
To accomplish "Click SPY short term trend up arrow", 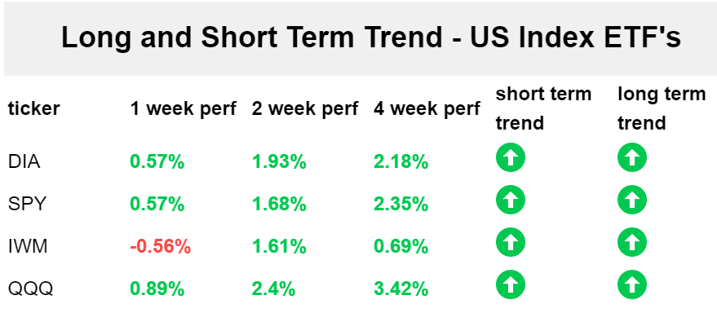I will 511,200.
